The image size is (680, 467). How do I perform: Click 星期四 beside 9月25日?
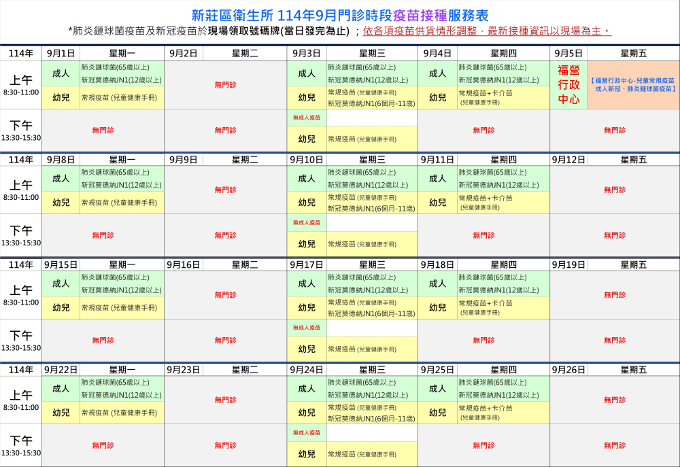(x=503, y=370)
